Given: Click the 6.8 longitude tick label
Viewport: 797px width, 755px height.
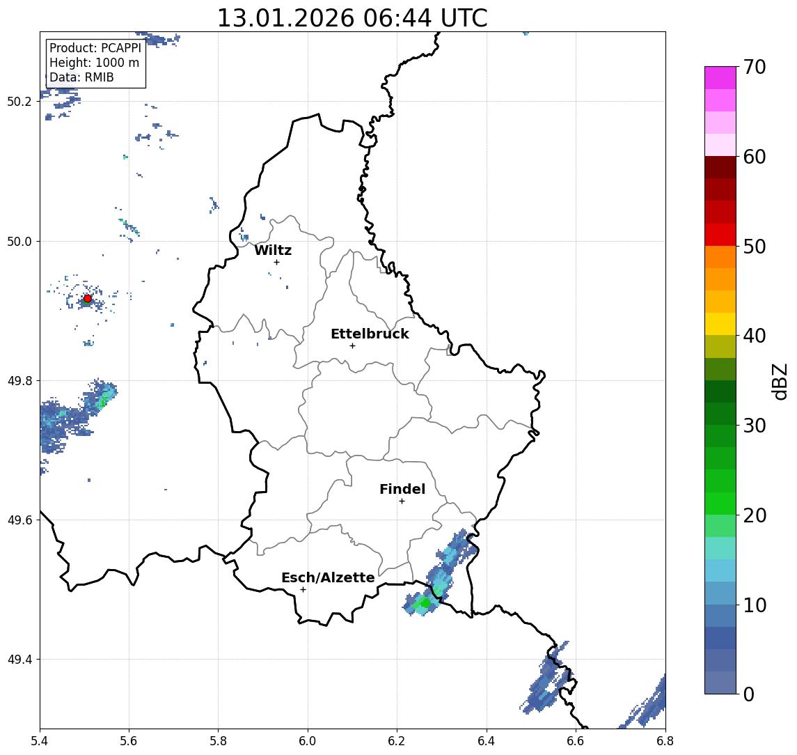Looking at the screenshot, I should click(x=665, y=741).
